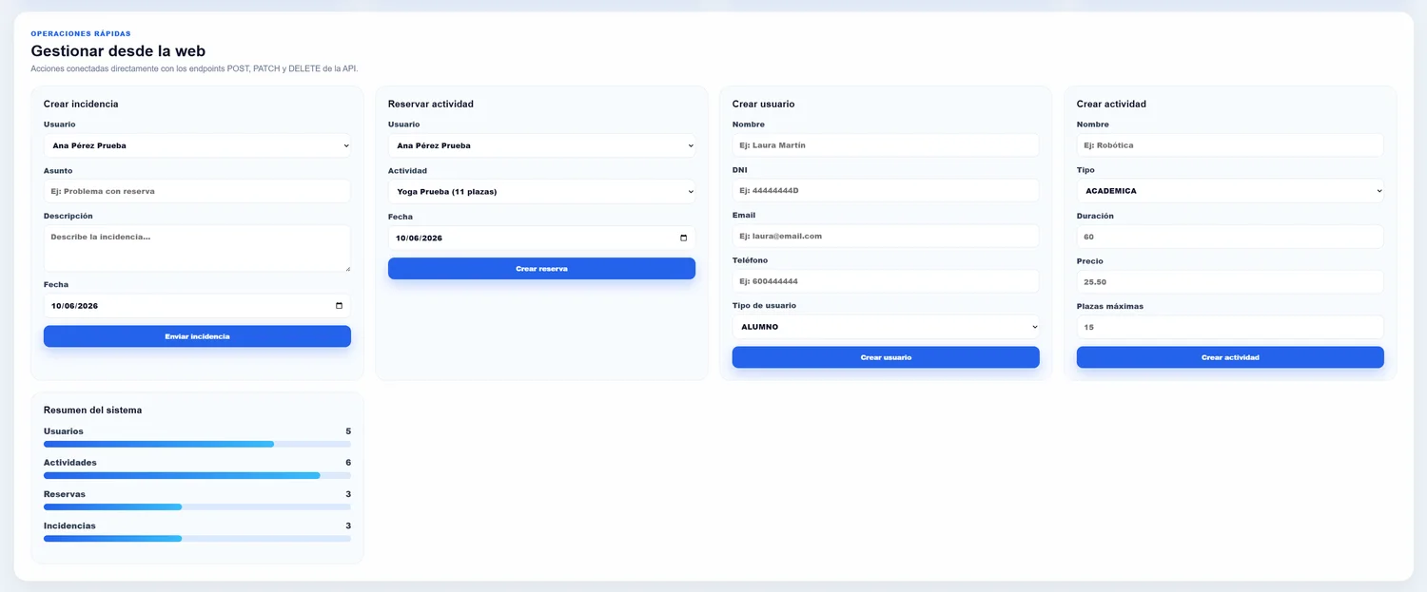1427x592 pixels.
Task: Click the Usuarios count value 5
Action: tap(348, 431)
